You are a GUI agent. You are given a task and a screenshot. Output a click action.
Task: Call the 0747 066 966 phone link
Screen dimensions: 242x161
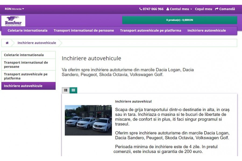point(151,9)
